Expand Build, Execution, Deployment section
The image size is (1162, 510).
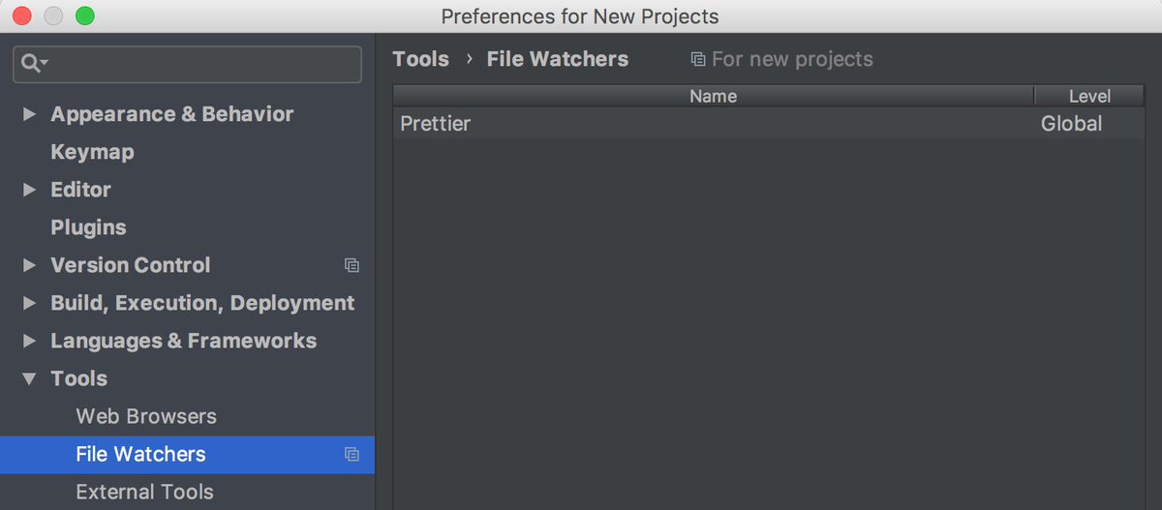tap(30, 303)
